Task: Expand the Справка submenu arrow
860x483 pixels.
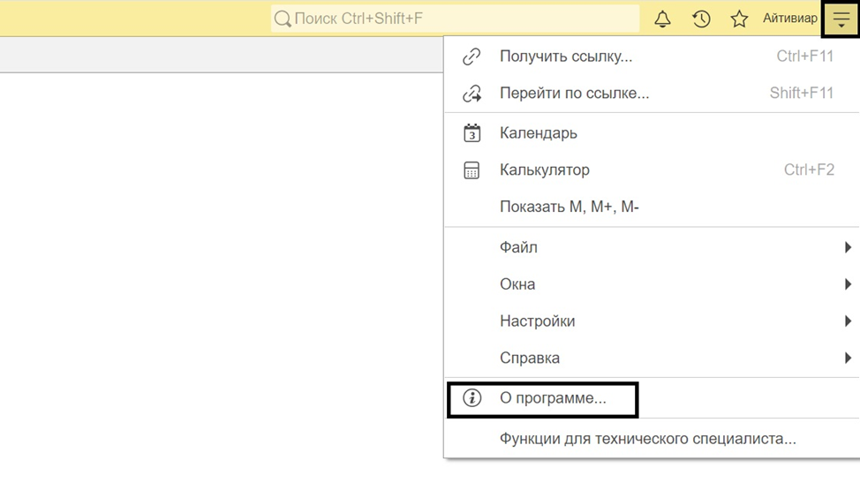Action: [848, 358]
